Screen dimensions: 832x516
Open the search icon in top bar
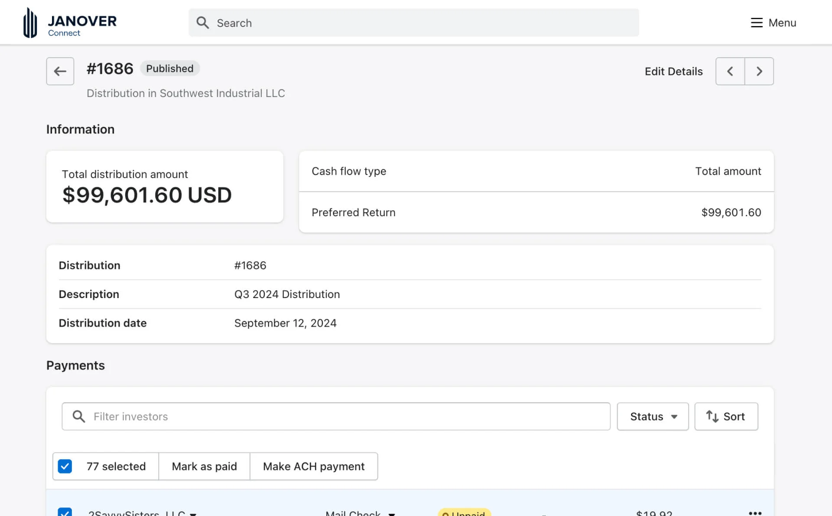(202, 23)
